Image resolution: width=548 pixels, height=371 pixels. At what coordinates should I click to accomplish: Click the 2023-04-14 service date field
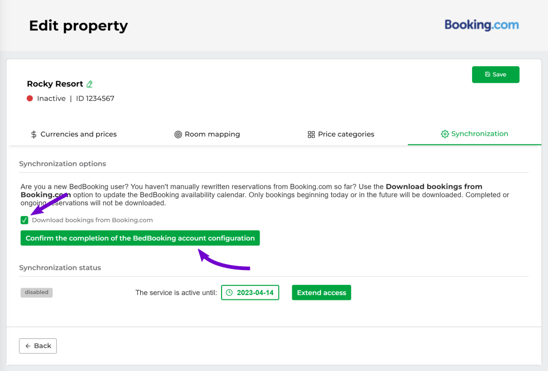pos(250,292)
